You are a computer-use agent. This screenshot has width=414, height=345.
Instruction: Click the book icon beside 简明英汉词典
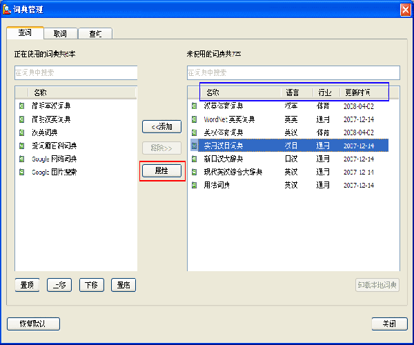(x=21, y=106)
